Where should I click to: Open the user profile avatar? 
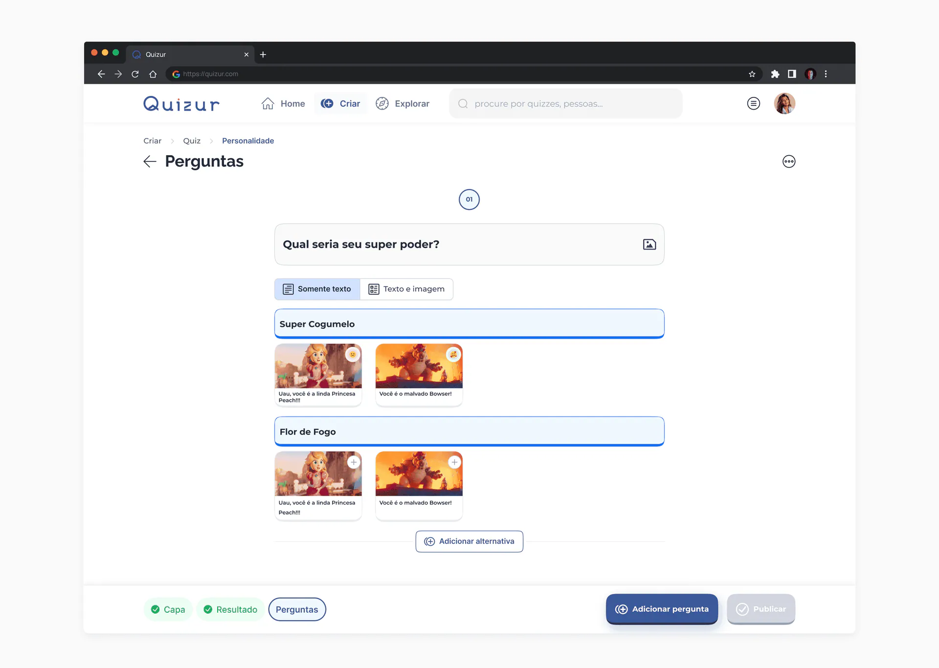click(784, 103)
